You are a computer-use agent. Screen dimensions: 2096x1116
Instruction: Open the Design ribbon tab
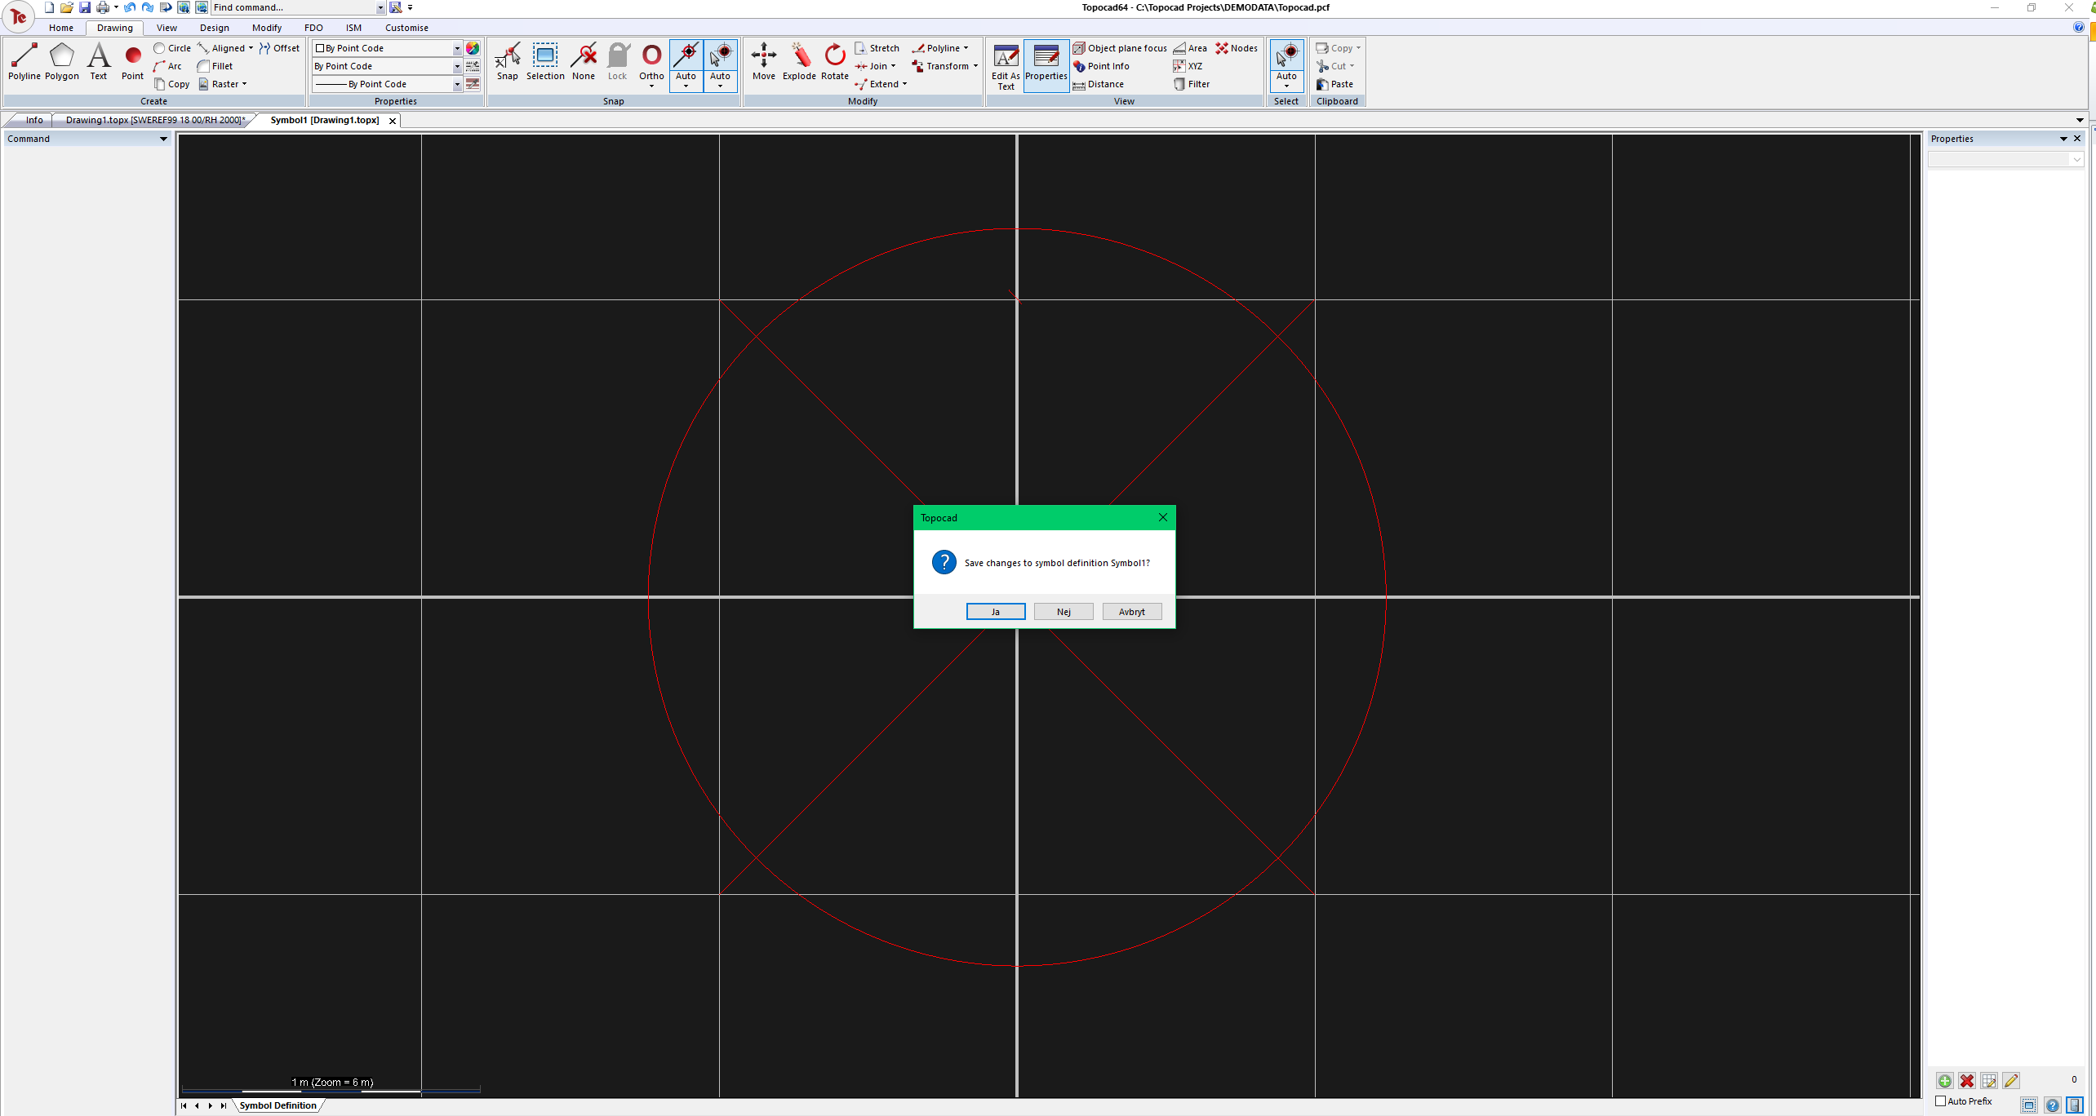pos(214,28)
